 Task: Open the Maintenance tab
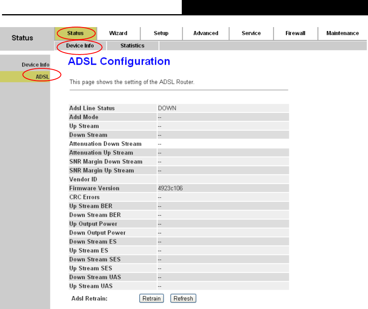[343, 34]
